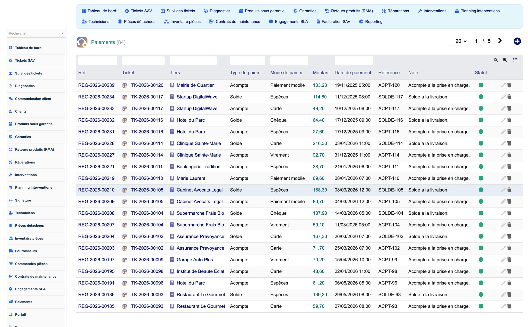Click the Type de paiement filter field
Viewport: 528px width, 327px height.
(247, 60)
